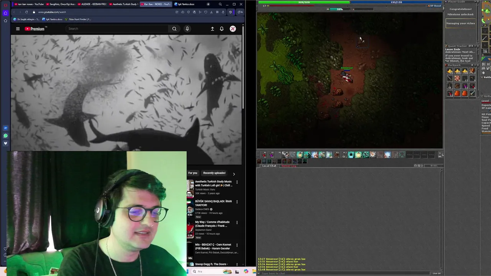This screenshot has width=491, height=276.
Task: Reload the YouTube page in Opera
Action: (x=26, y=12)
